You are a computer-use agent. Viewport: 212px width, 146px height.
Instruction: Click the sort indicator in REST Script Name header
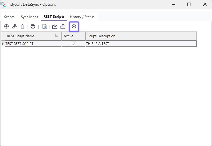click(x=56, y=36)
